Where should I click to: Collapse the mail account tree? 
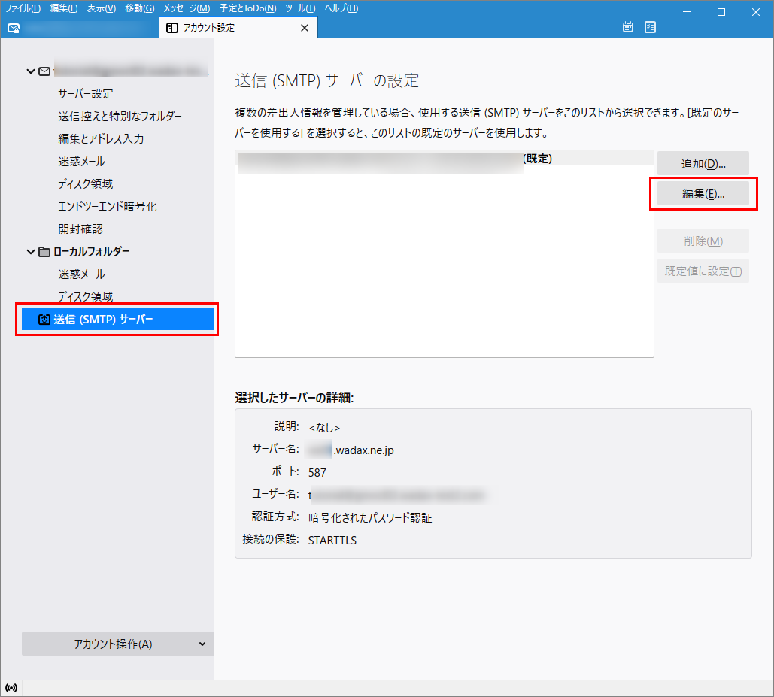pos(31,71)
